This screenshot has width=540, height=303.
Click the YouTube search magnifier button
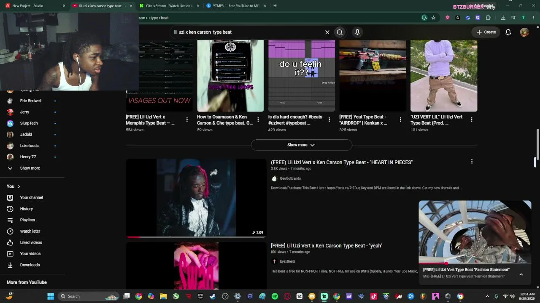coord(340,32)
